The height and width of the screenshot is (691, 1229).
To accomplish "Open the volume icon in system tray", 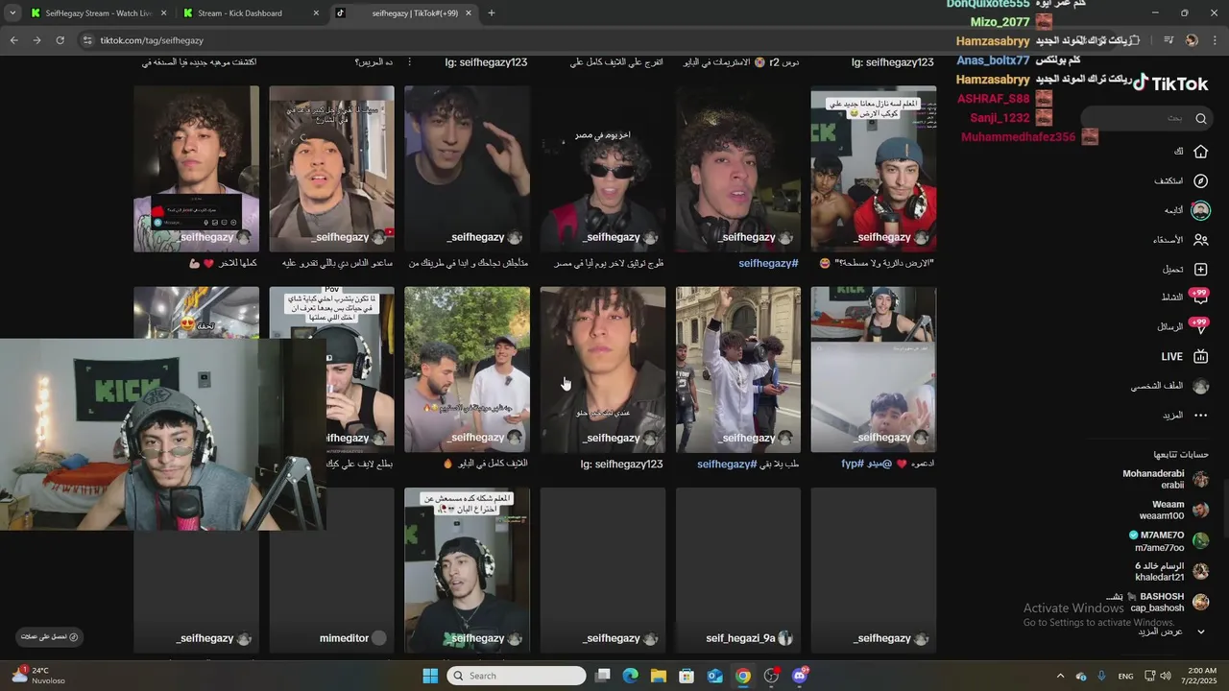I will click(x=1166, y=676).
